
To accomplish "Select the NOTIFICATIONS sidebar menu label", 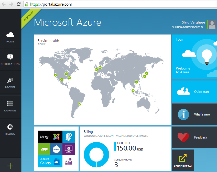I will (10, 64).
